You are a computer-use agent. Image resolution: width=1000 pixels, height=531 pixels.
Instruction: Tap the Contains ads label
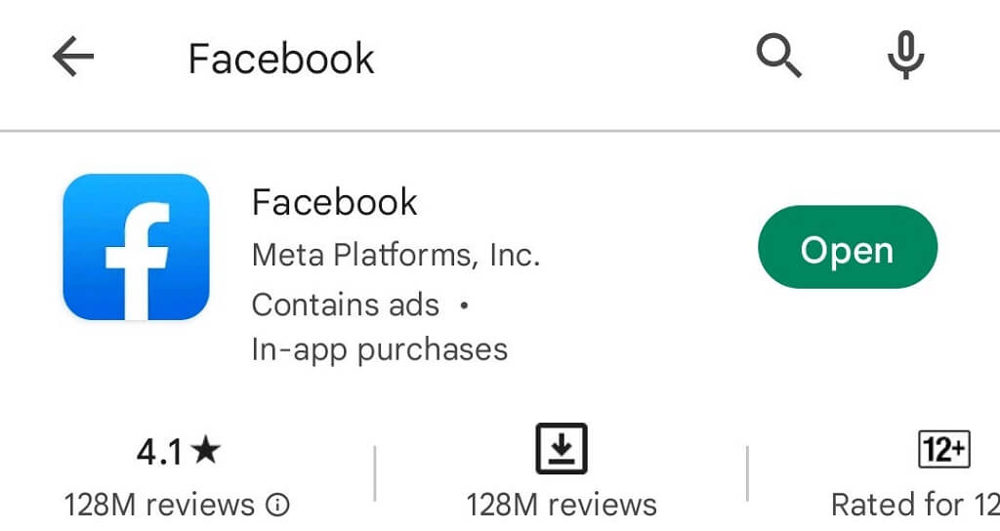click(x=346, y=305)
